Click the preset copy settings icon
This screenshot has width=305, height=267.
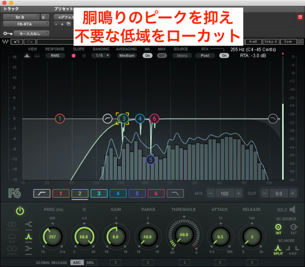coord(68,24)
